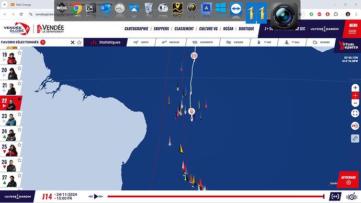Open the Nexus dock icon

(62, 9)
